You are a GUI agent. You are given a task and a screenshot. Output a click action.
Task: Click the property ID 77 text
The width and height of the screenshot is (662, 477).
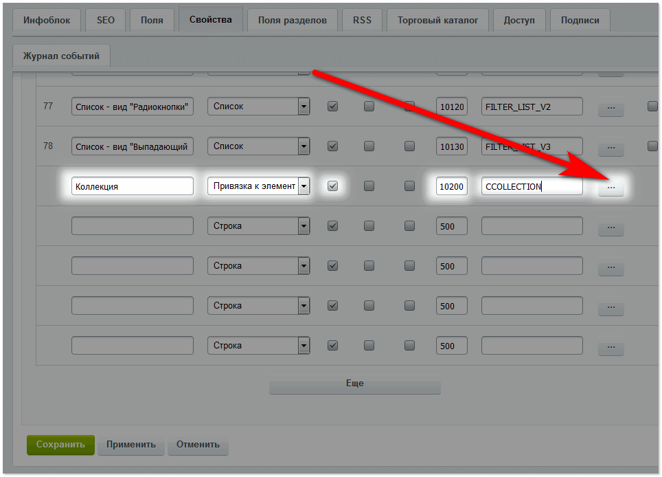click(48, 106)
